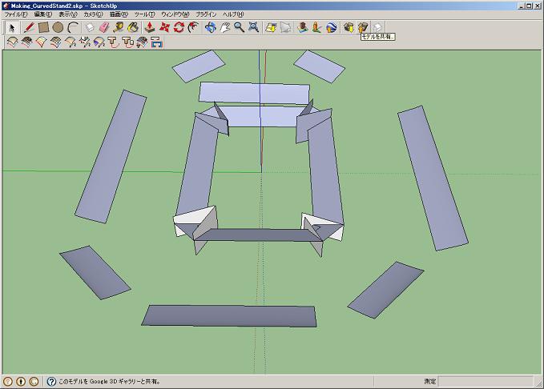The width and height of the screenshot is (544, 389).
Task: Click the Share Model toolbar icon
Action: point(363,27)
